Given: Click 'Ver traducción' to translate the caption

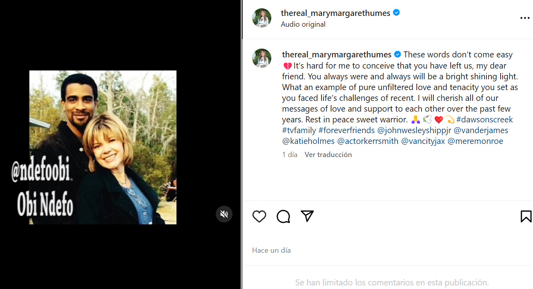Looking at the screenshot, I should pyautogui.click(x=328, y=155).
